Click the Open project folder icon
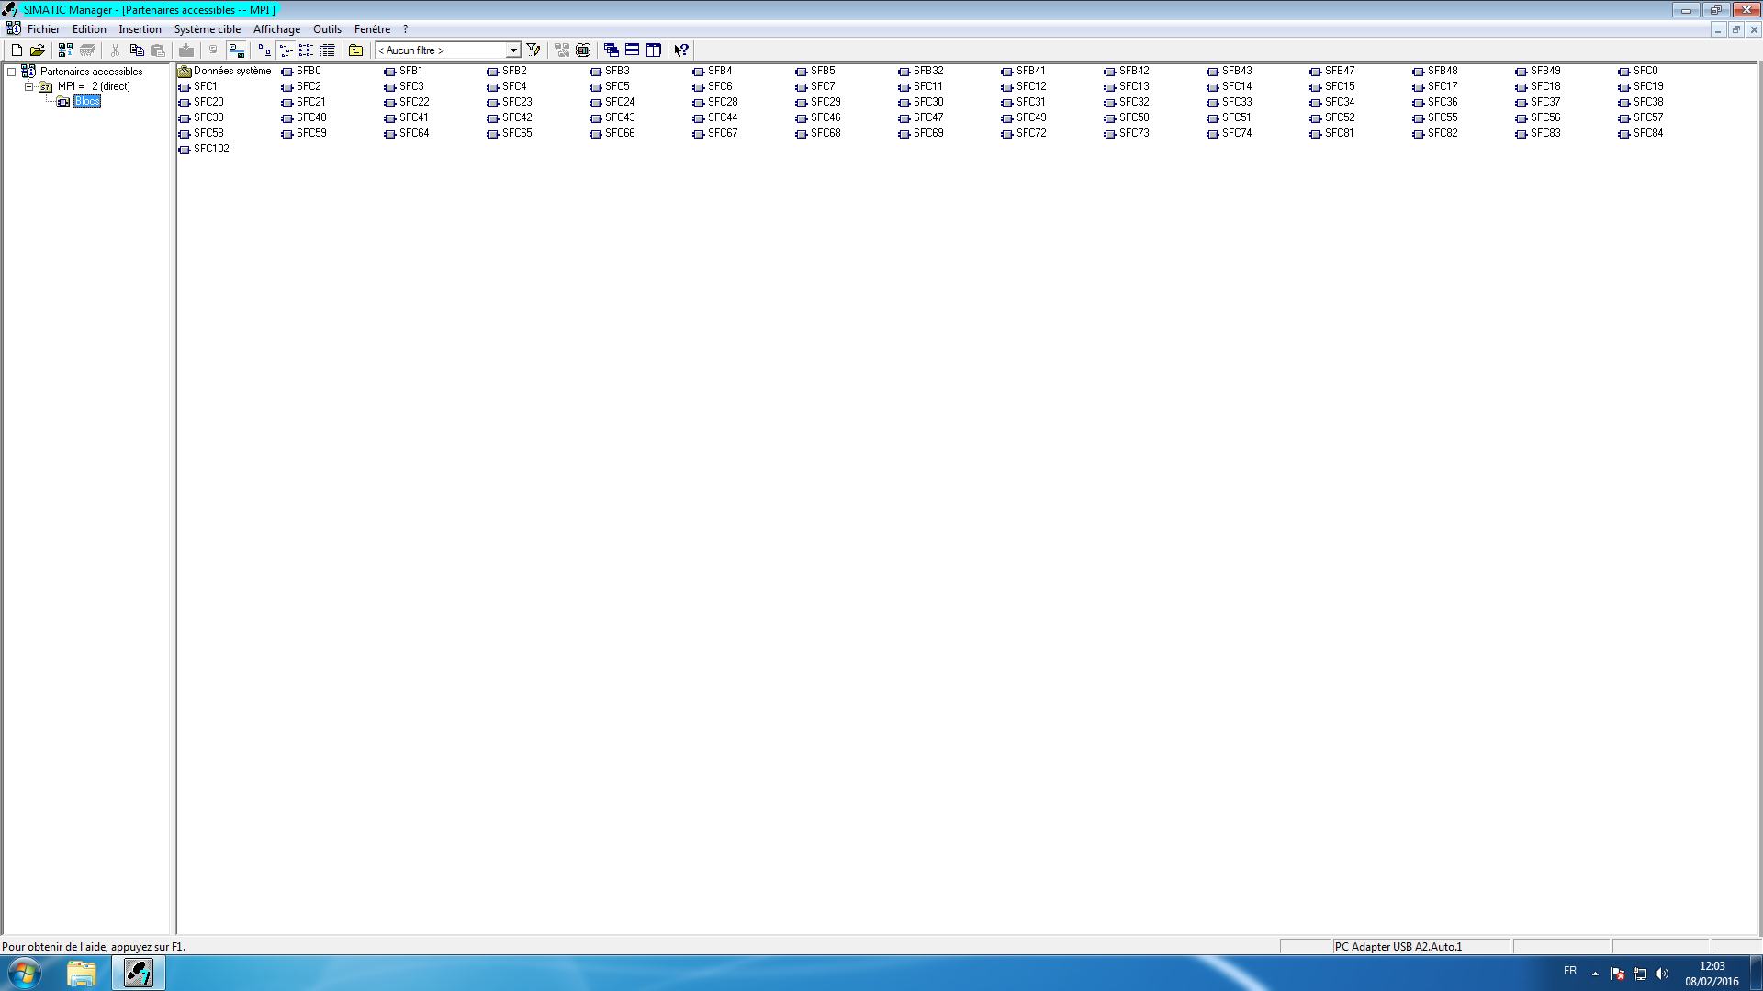The height and width of the screenshot is (991, 1763). [38, 50]
